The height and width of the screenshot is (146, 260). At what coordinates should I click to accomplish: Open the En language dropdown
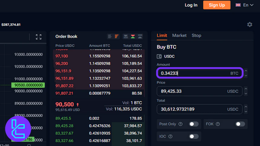pyautogui.click(x=245, y=5)
